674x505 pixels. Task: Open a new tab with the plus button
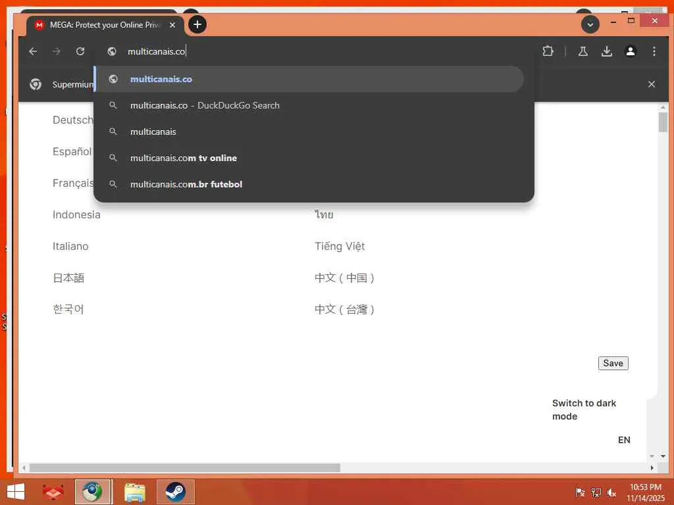tap(197, 24)
